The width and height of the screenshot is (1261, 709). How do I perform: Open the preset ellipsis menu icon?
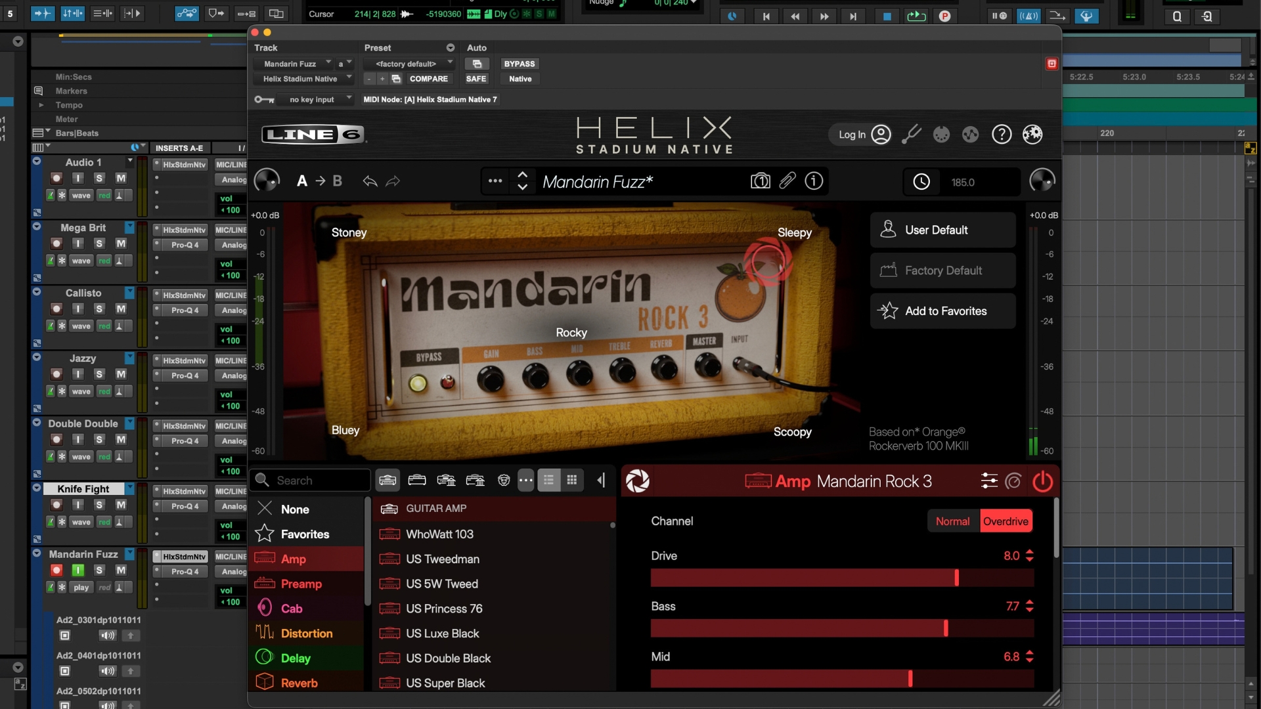pos(495,181)
